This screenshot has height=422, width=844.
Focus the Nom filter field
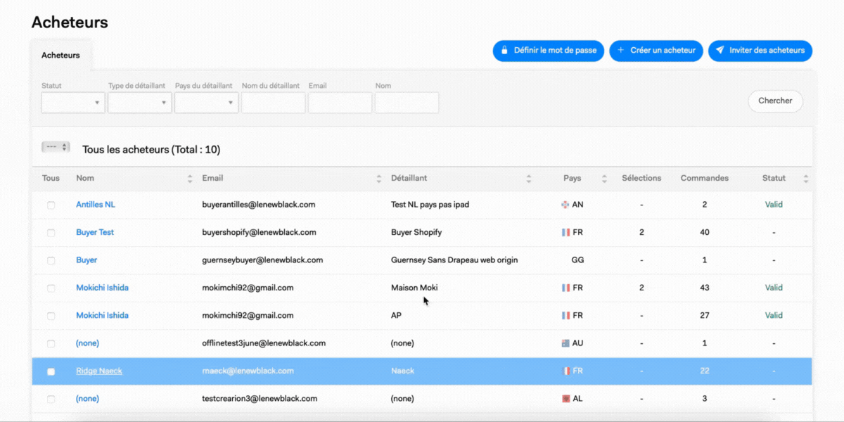[407, 103]
